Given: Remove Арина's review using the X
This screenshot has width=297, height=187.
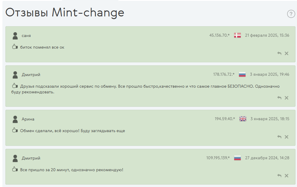Looking at the screenshot, I should tap(287, 137).
